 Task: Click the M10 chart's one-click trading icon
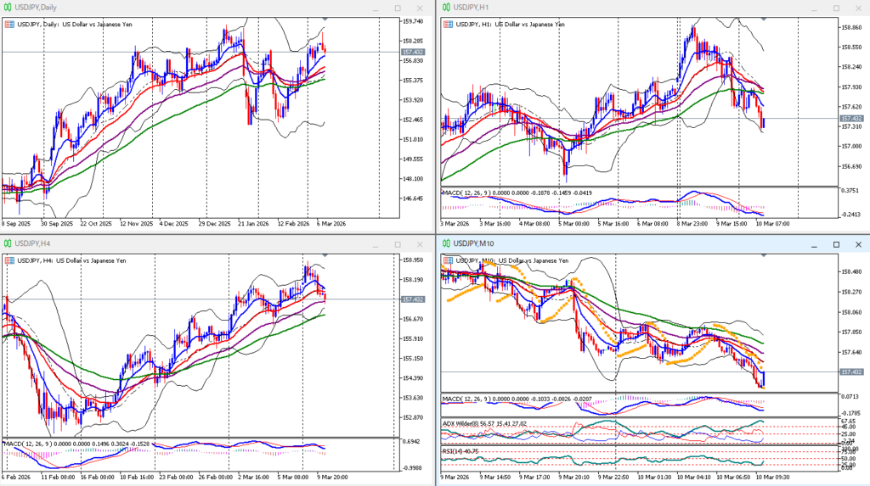pos(448,260)
